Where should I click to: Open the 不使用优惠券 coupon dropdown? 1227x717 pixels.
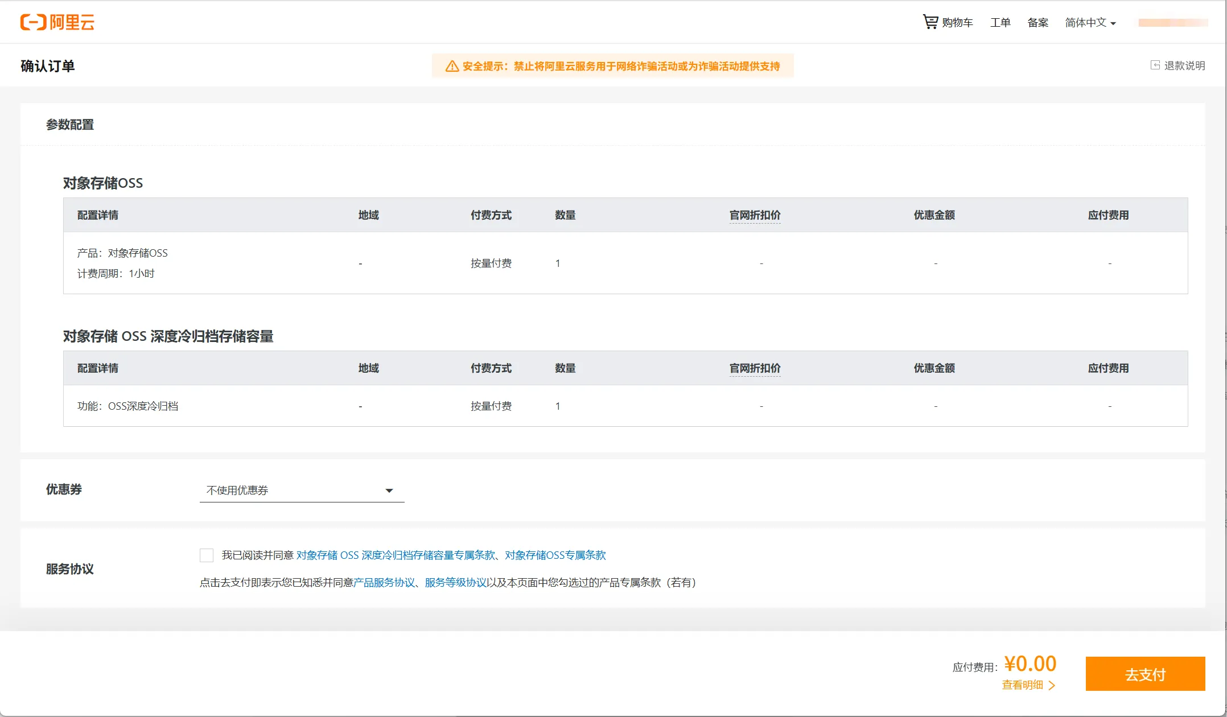tap(302, 491)
